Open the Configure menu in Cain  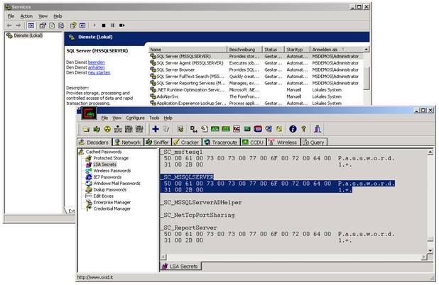point(135,118)
